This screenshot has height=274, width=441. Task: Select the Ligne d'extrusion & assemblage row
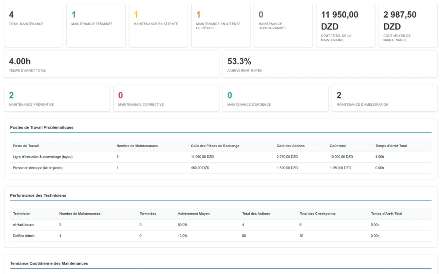[220, 157]
